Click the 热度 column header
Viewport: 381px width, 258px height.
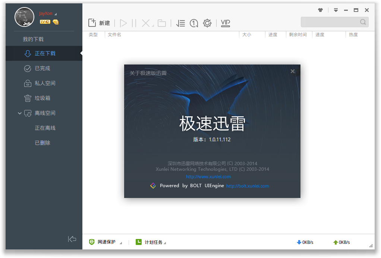pos(353,35)
